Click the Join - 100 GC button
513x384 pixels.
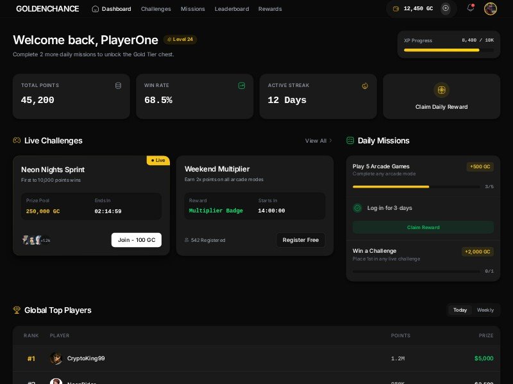click(x=137, y=240)
